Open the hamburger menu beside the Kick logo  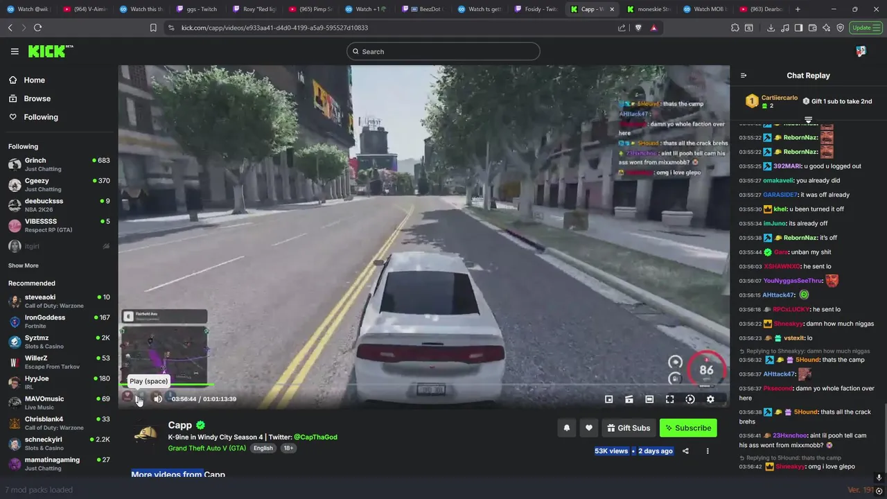[15, 51]
